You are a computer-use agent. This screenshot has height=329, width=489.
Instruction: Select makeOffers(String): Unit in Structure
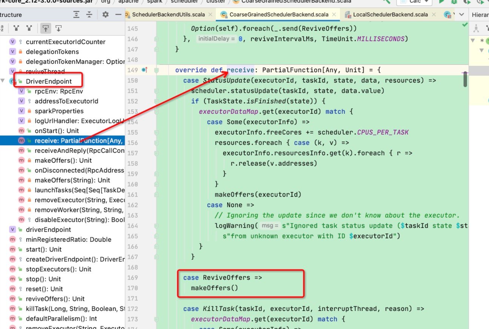tap(72, 180)
